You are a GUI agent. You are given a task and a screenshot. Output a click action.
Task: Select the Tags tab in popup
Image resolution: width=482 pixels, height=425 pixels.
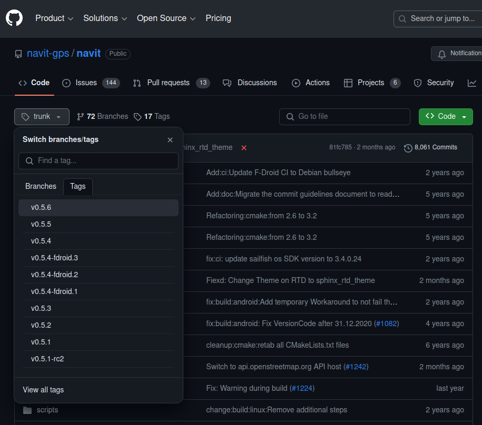click(x=78, y=186)
